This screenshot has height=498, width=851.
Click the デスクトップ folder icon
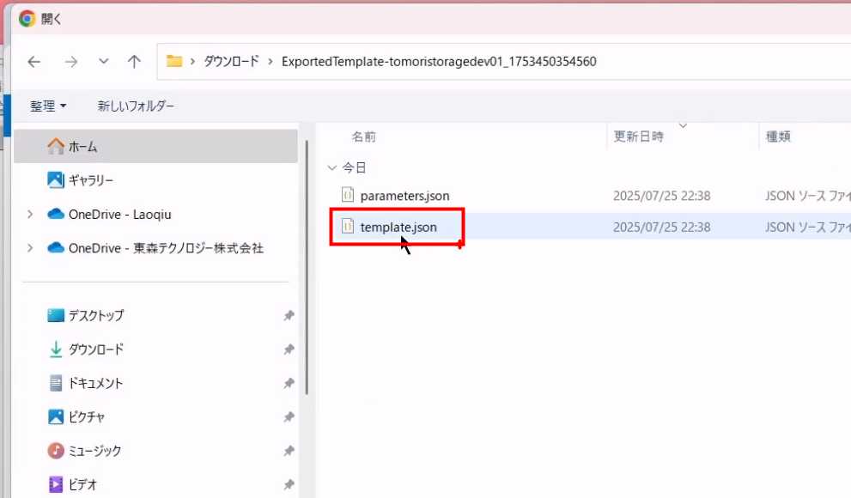(56, 316)
